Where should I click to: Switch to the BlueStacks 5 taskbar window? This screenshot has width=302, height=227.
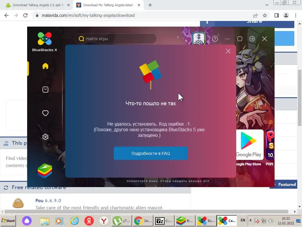185,220
